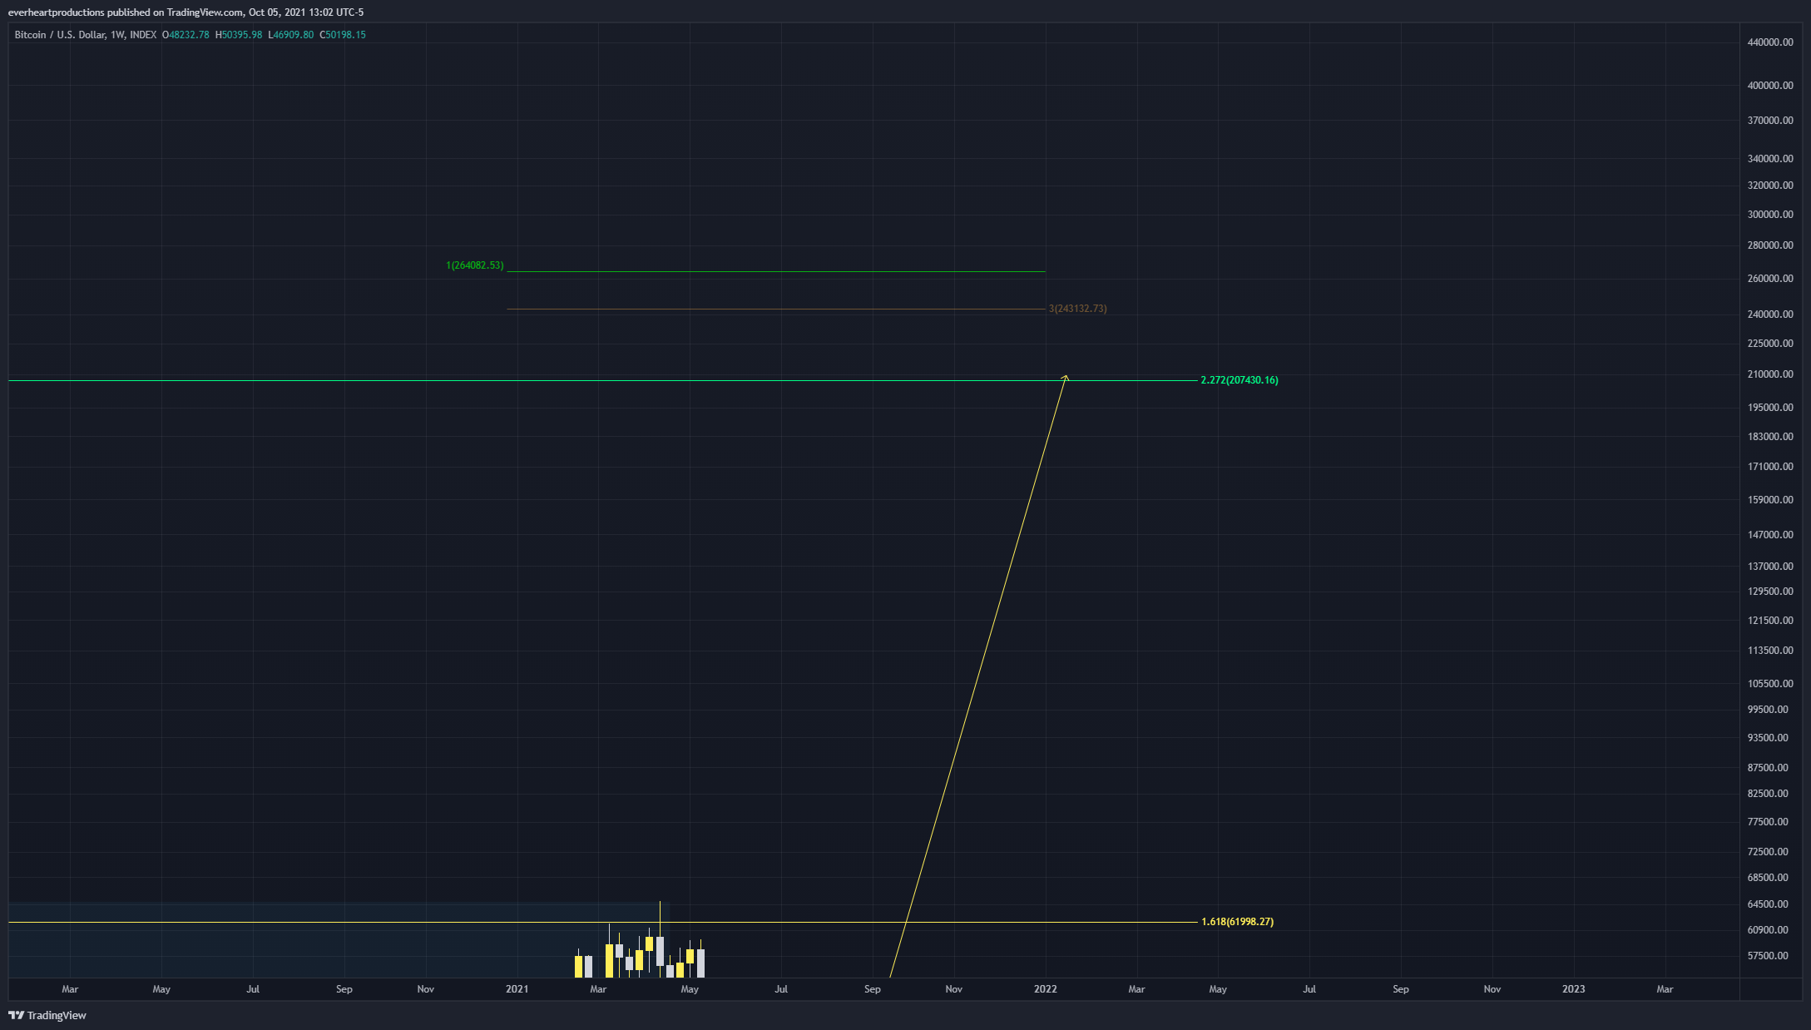The image size is (1811, 1030).
Task: Click the 210000.00 price axis label
Action: (1770, 374)
